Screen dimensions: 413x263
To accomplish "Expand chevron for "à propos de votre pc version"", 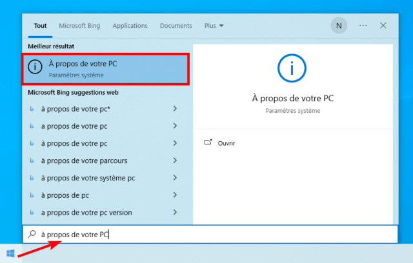I will 176,211.
